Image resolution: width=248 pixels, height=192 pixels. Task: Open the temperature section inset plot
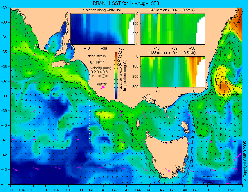[x=103, y=29]
